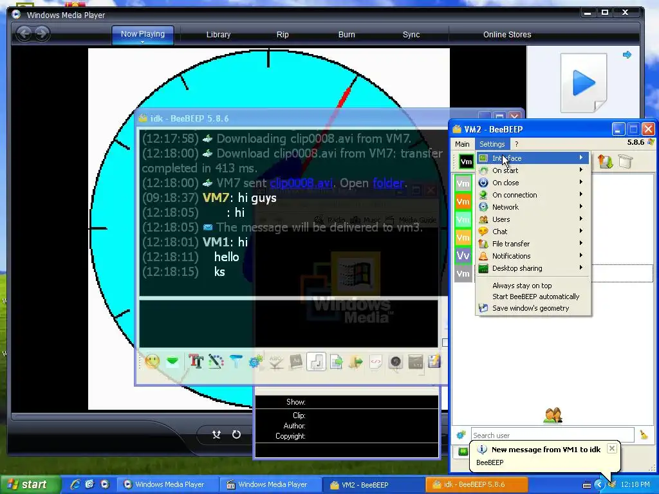
Task: Click the music note beep icon
Action: 317,361
